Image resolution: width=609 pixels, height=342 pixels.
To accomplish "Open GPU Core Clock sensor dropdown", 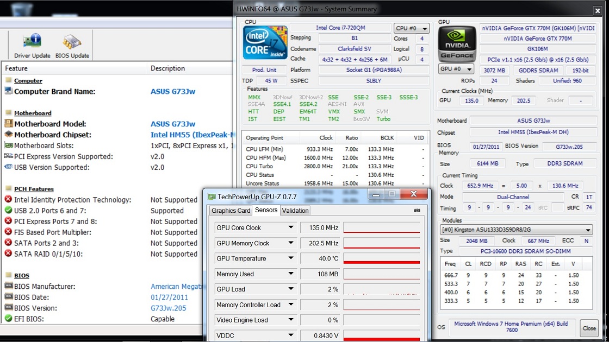I will pos(290,227).
